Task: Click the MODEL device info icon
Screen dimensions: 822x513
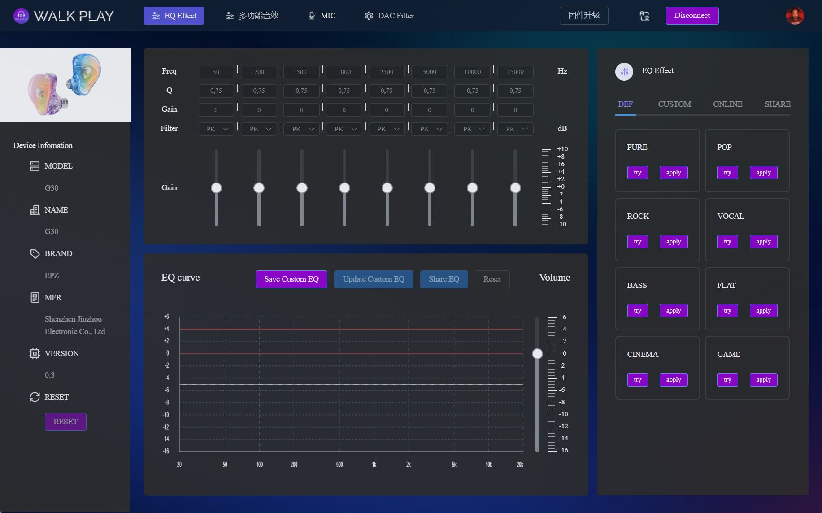Action: pos(35,166)
